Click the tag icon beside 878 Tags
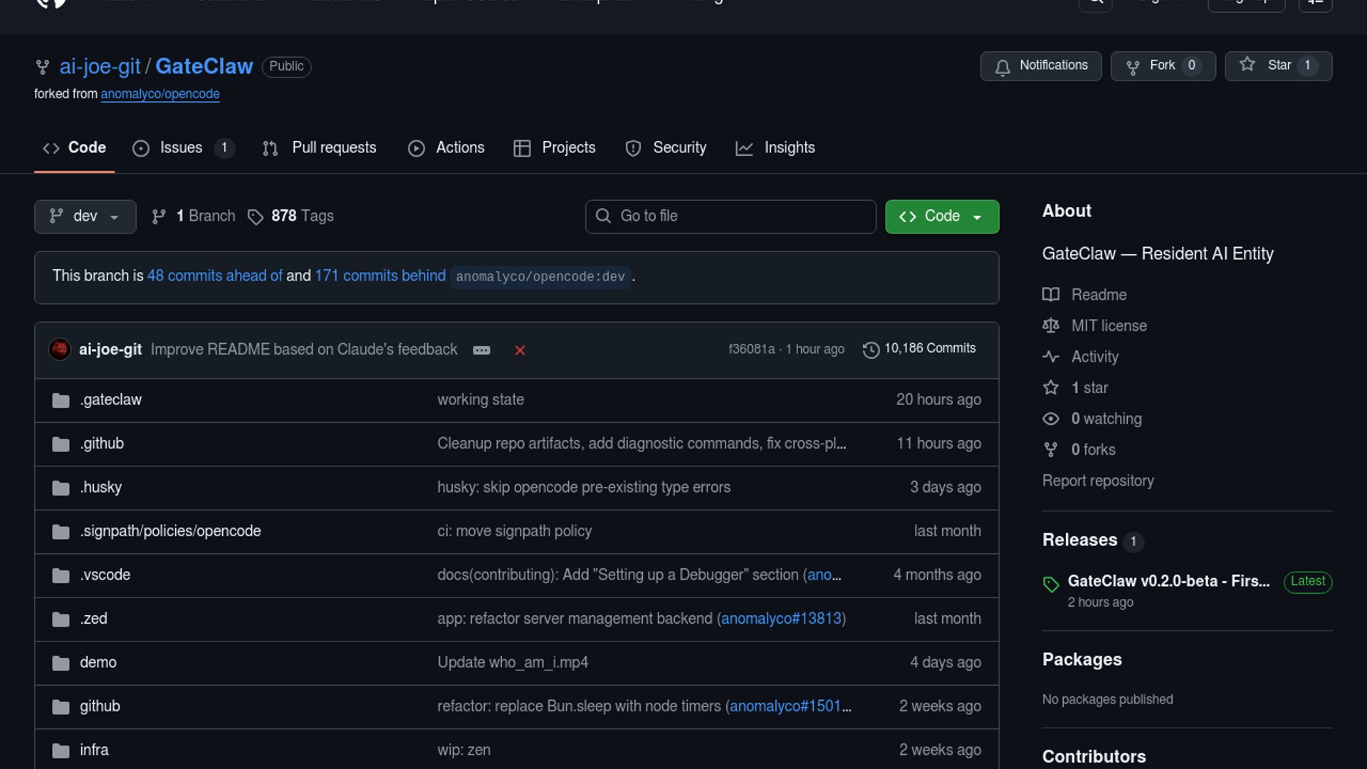 [255, 216]
